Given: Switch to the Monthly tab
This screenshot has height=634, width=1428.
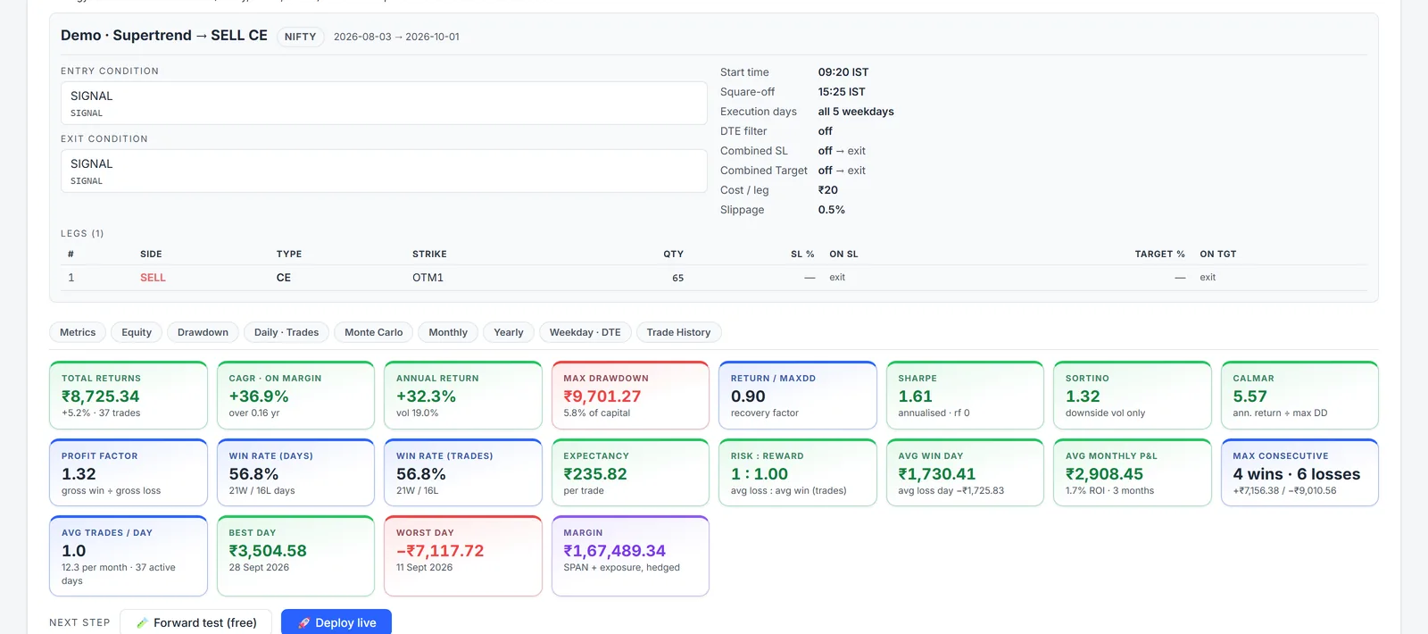Looking at the screenshot, I should coord(448,332).
